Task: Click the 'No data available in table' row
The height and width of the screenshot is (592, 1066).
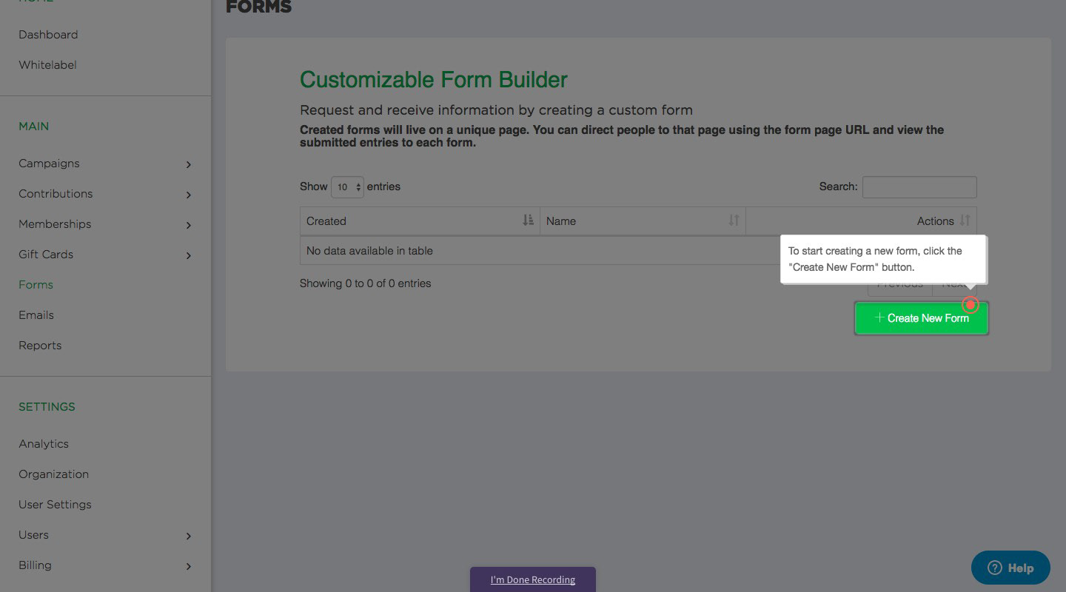Action: 638,251
